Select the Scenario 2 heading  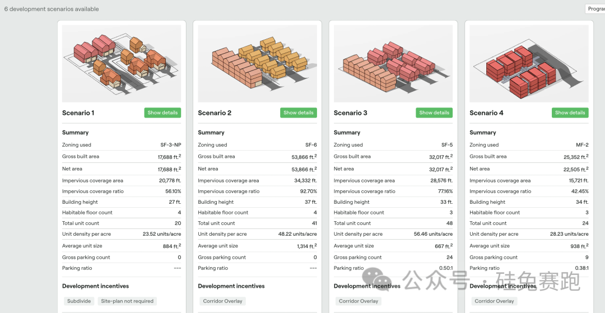click(x=215, y=113)
